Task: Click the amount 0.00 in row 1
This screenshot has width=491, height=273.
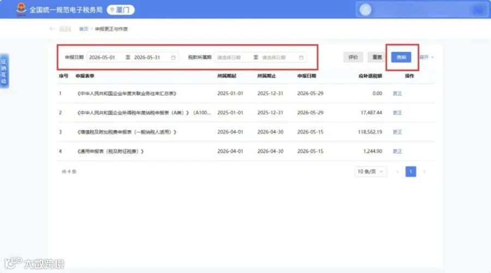Action: (x=378, y=94)
